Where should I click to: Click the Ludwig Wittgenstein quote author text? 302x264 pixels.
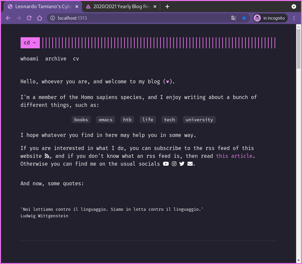point(44,216)
